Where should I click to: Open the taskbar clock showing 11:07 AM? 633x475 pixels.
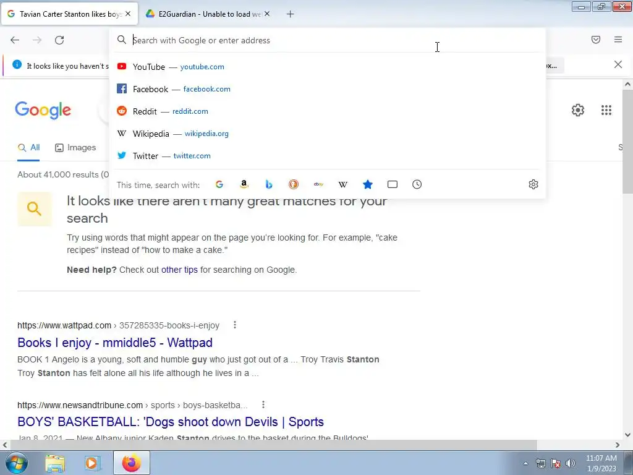point(601,463)
